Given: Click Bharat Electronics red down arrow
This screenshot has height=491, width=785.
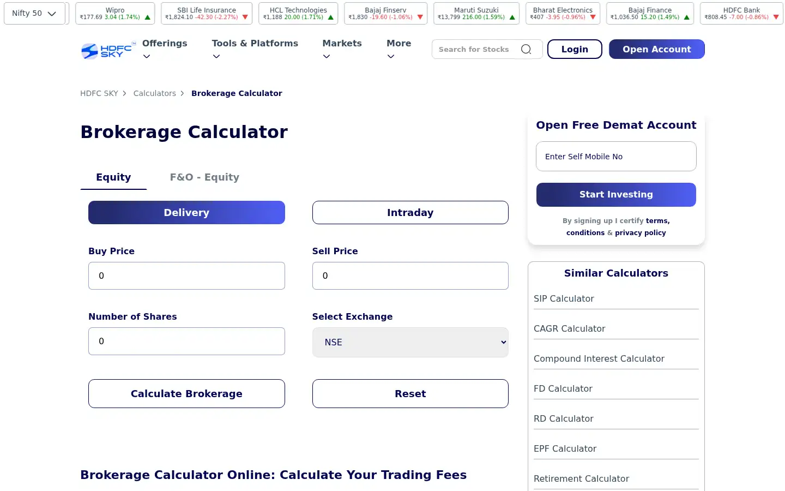Looking at the screenshot, I should click(x=593, y=17).
